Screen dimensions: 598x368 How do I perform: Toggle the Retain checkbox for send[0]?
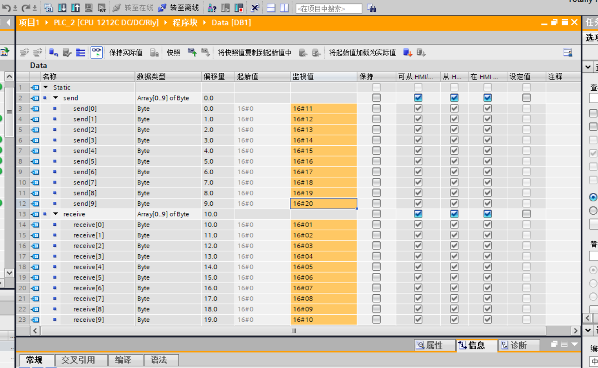click(376, 108)
